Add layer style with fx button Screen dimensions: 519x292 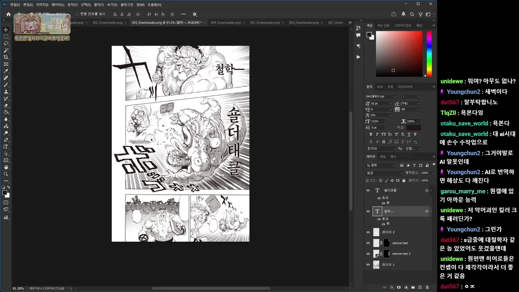(392, 288)
